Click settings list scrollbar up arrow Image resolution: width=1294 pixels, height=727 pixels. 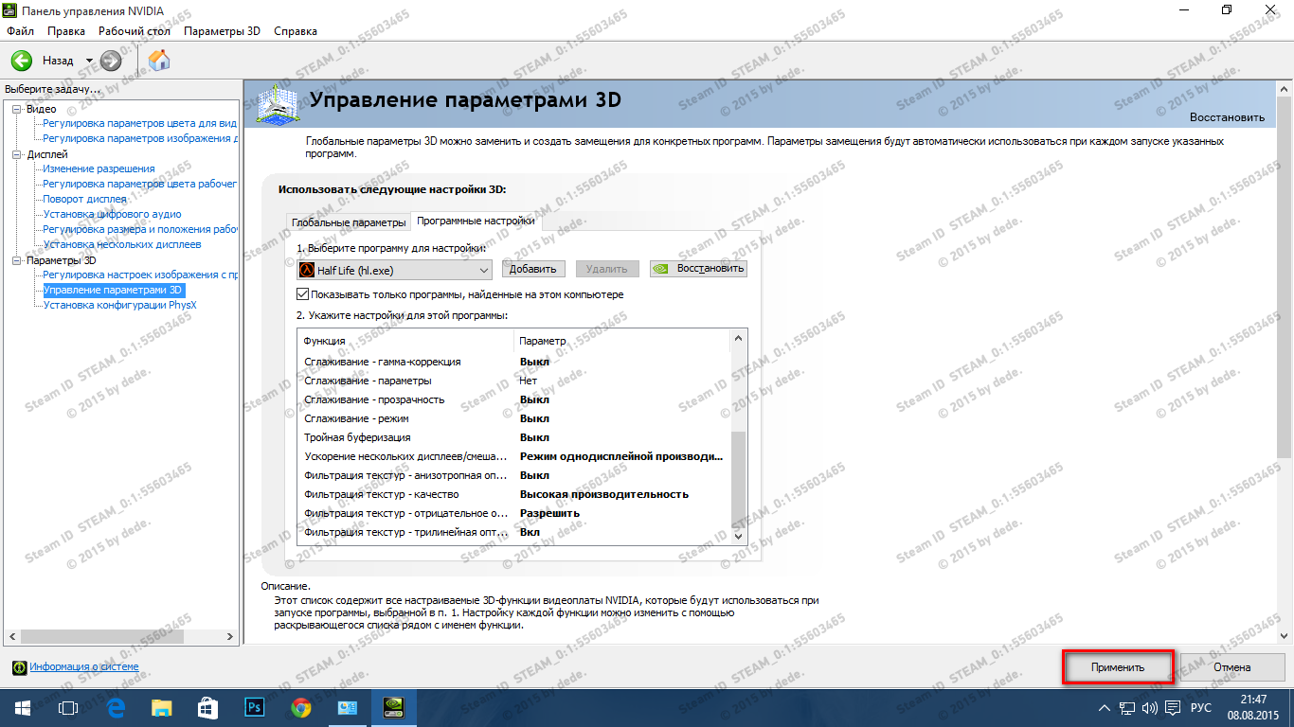coord(740,339)
